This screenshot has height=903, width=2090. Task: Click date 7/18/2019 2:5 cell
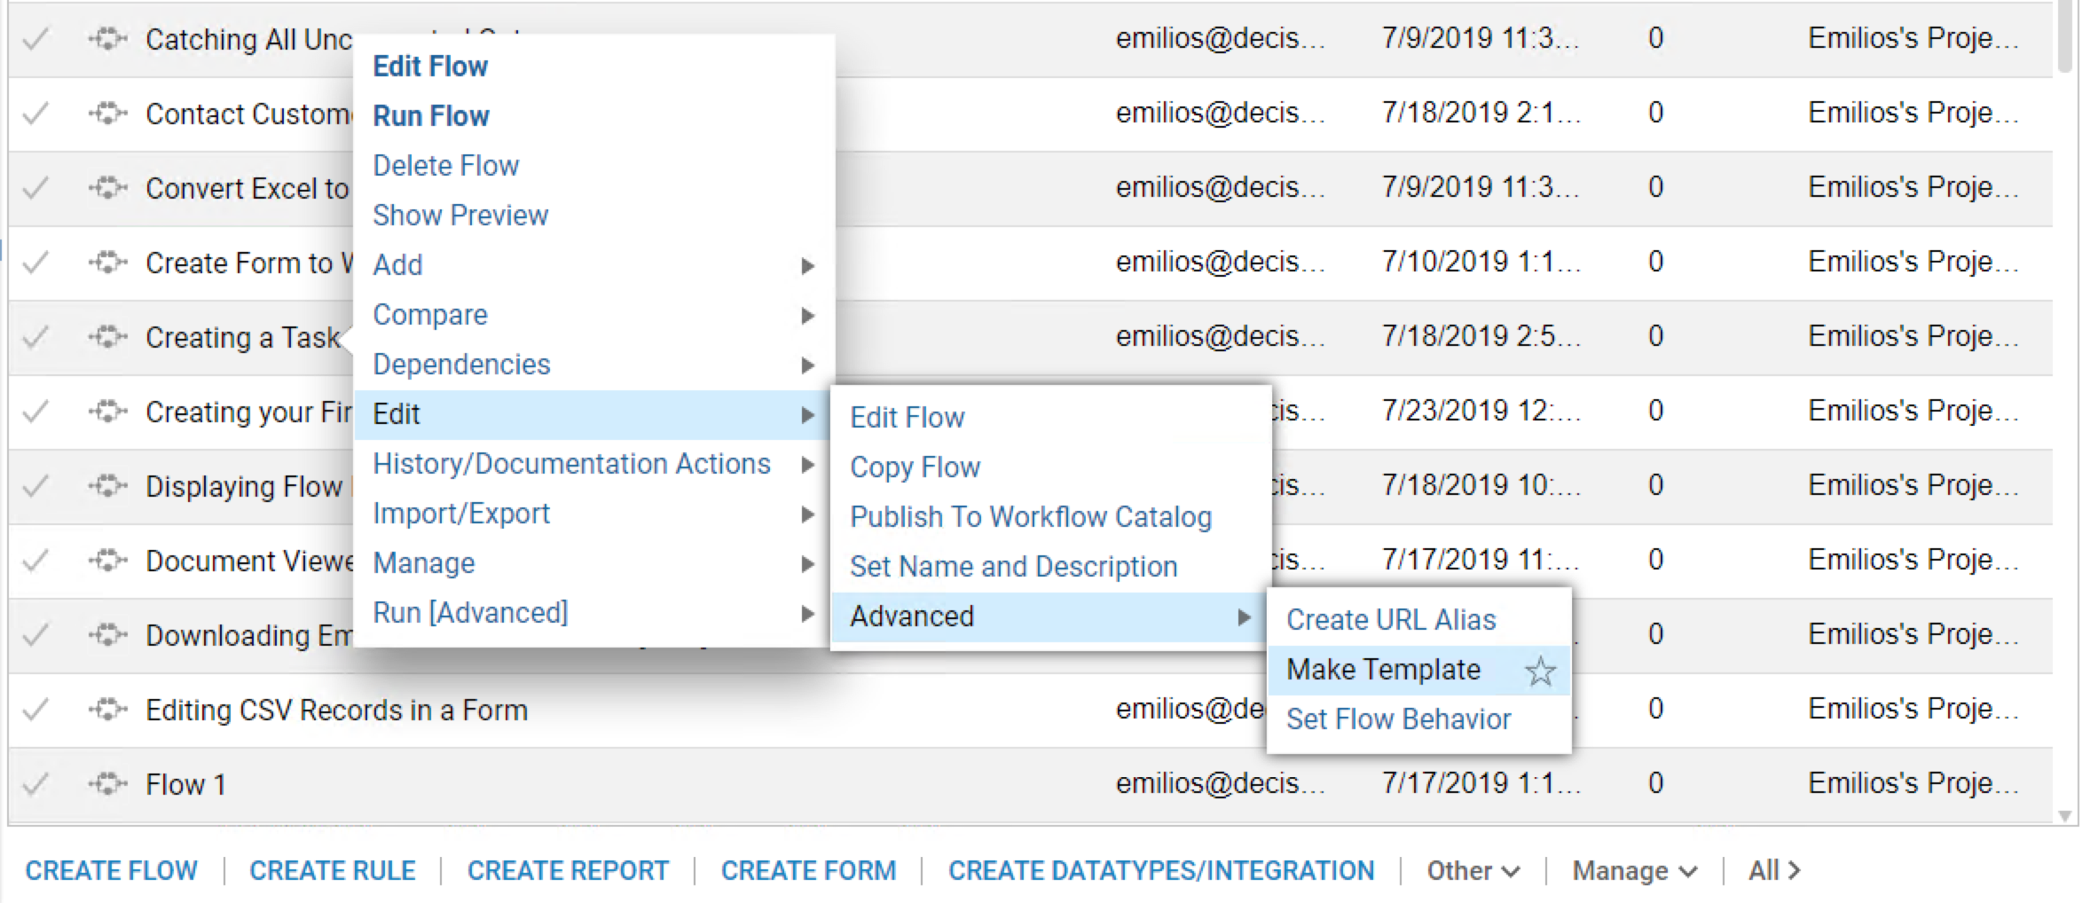pyautogui.click(x=1481, y=336)
